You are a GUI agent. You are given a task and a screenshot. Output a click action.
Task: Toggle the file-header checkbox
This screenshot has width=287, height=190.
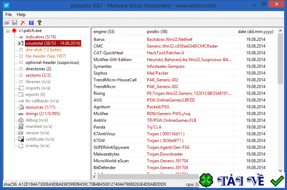pyautogui.click(x=21, y=56)
